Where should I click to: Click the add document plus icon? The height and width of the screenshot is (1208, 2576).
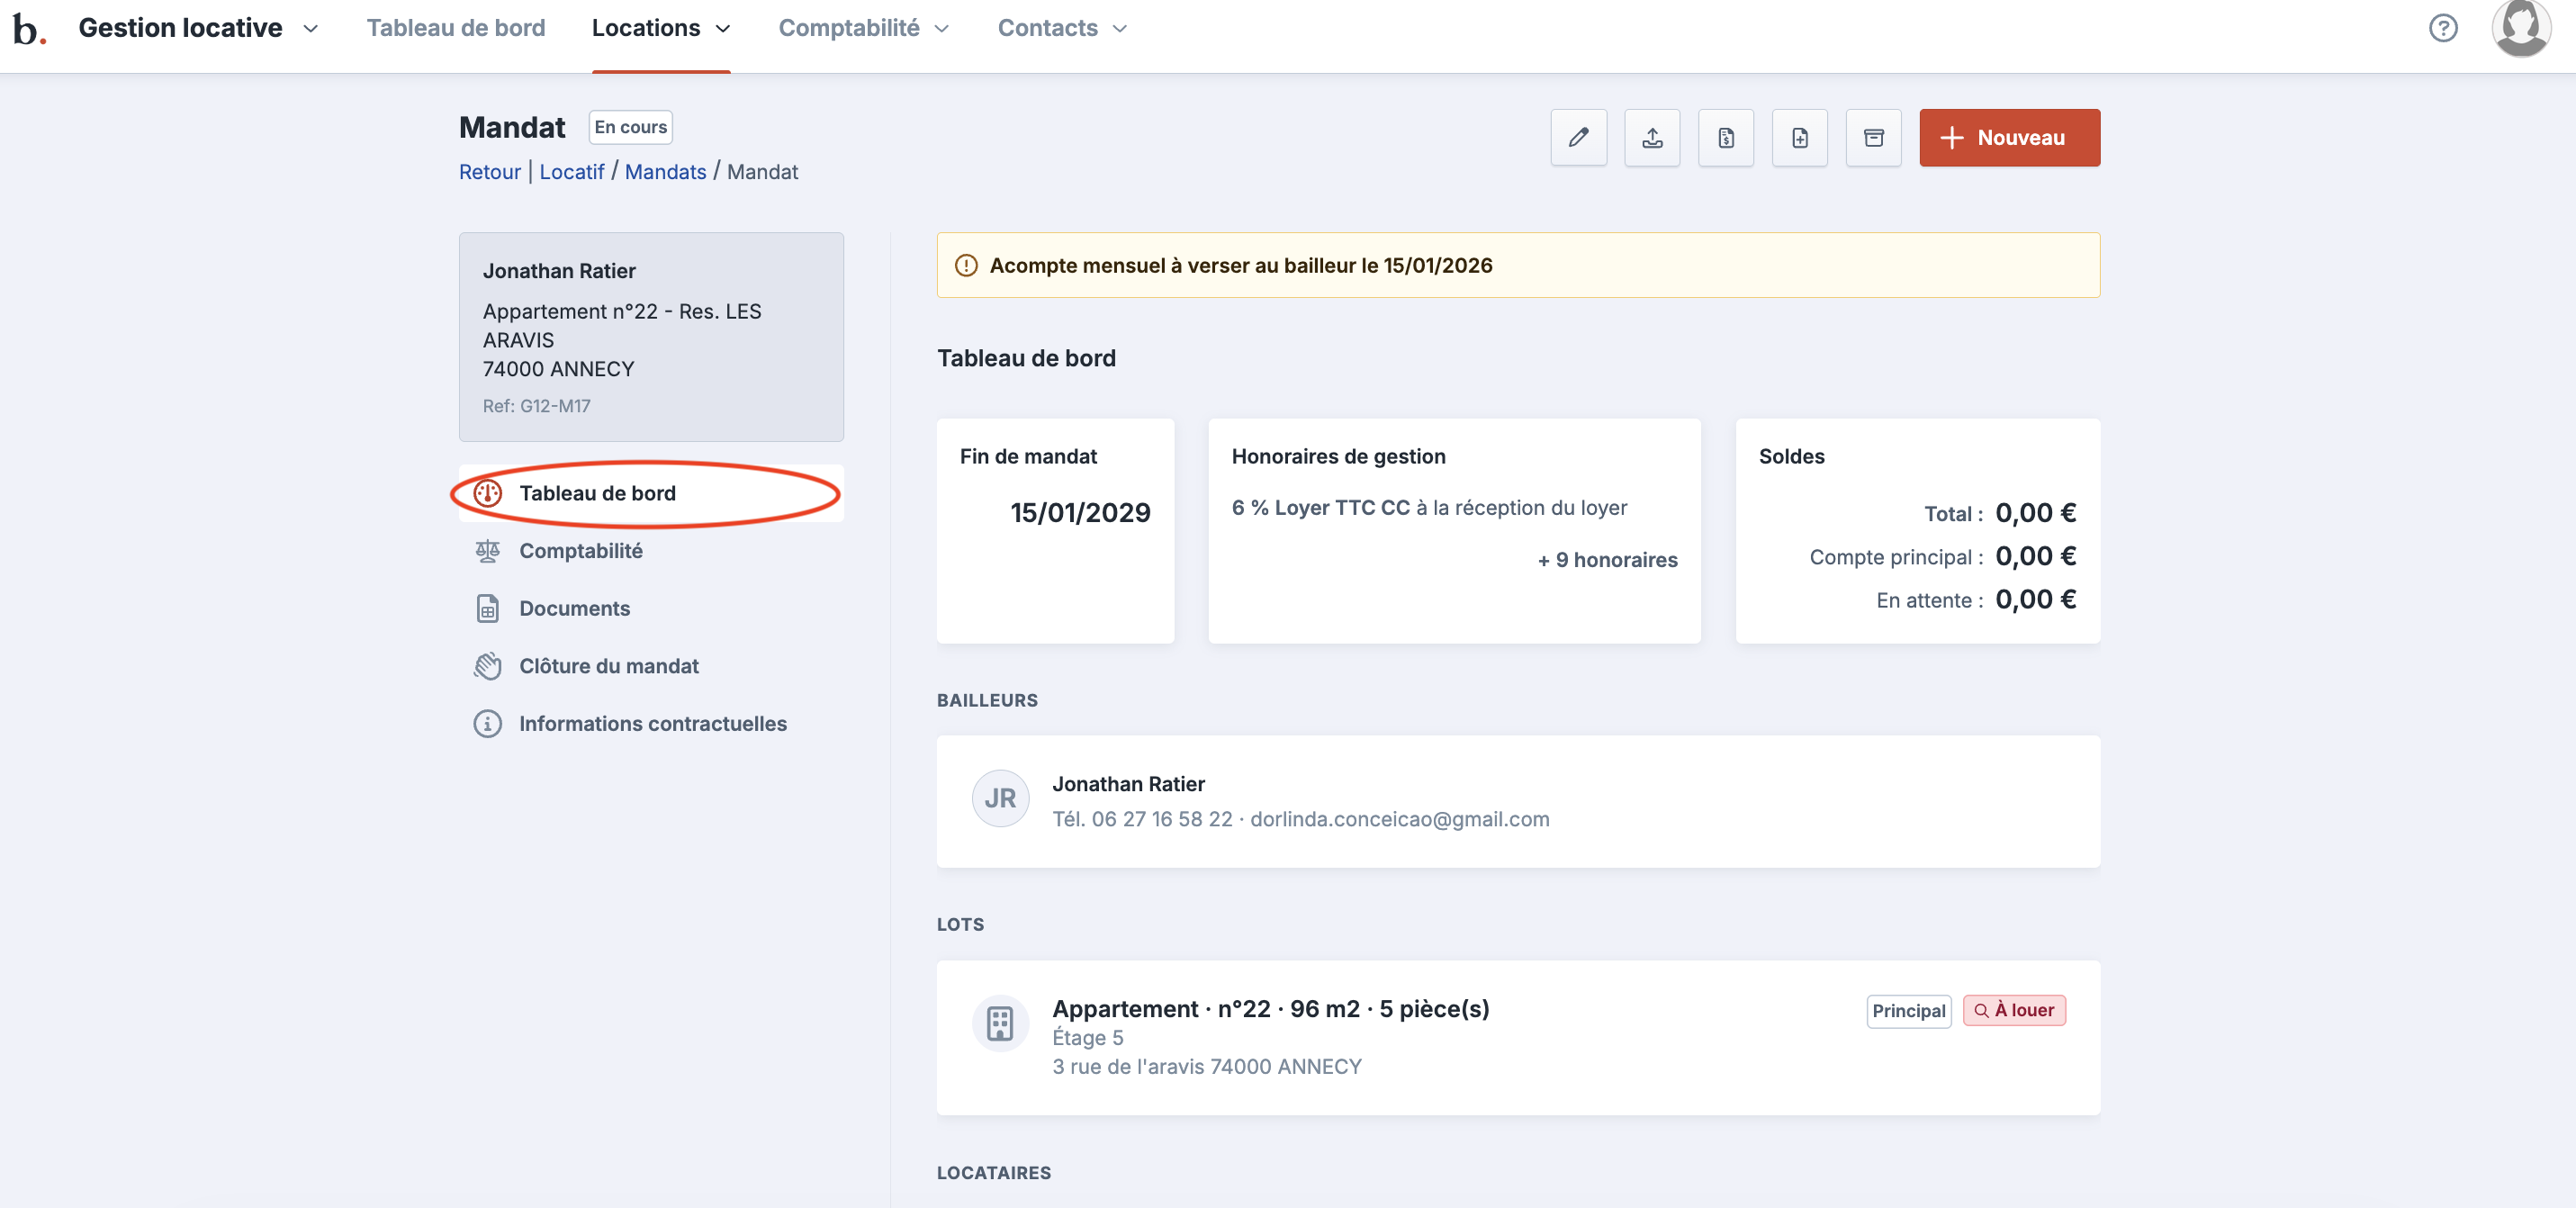[x=1799, y=138]
